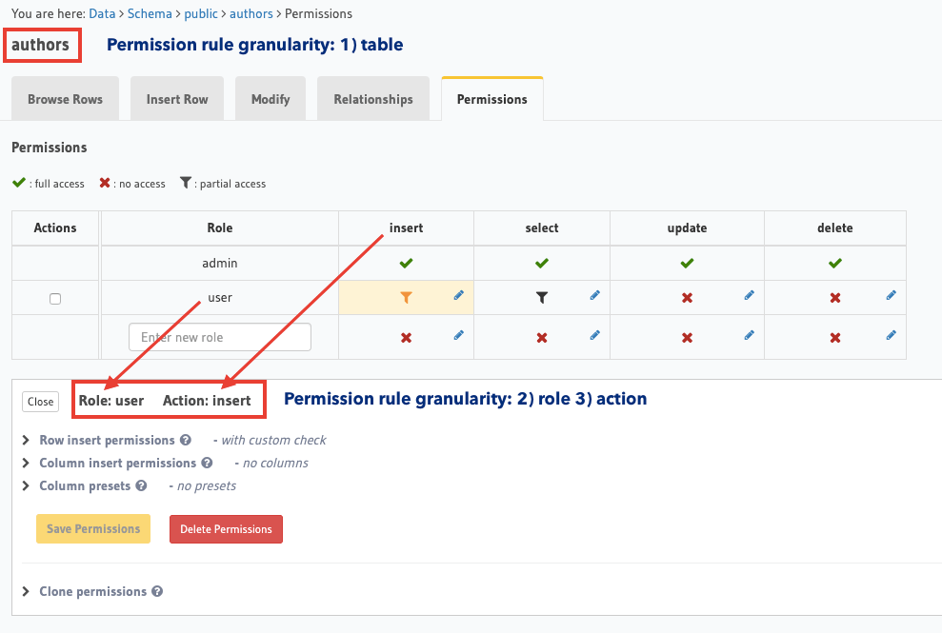942x633 pixels.
Task: Switch to the Browse Rows tab
Action: (65, 99)
